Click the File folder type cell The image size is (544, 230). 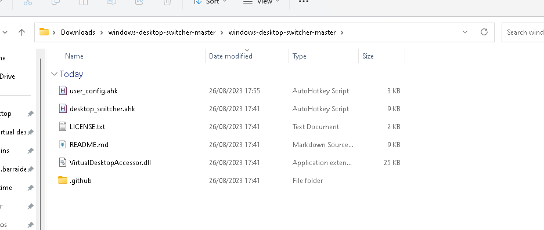pos(308,181)
